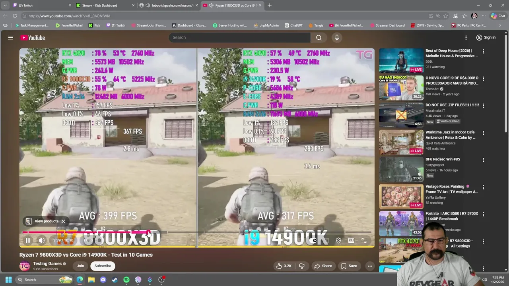Screen dimensions: 509x286
Task: Open the ChatGPT bookmark
Action: (293, 25)
